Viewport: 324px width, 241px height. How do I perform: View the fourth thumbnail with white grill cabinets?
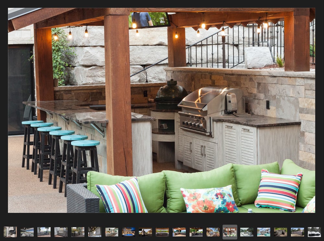(61, 232)
